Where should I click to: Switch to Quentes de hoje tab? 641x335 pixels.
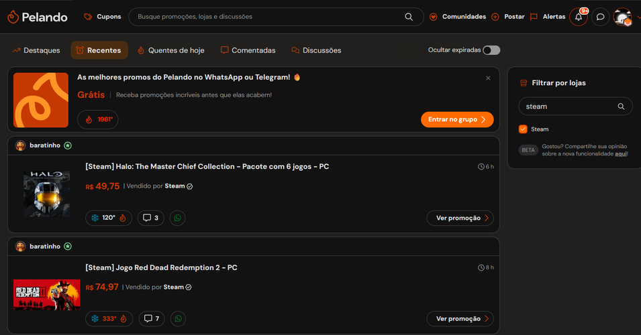click(171, 50)
